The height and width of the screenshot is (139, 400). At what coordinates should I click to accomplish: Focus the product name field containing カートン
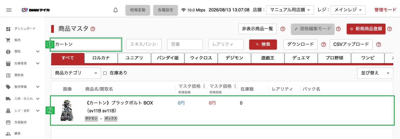click(x=86, y=44)
